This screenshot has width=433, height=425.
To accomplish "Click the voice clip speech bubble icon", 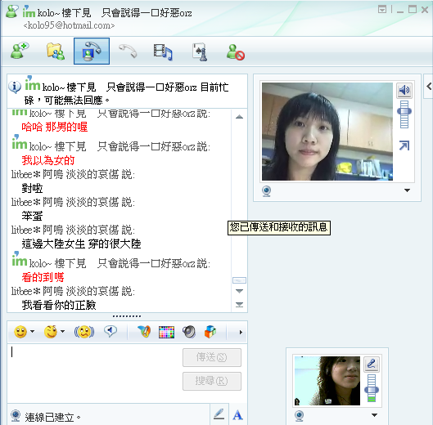I will click(x=111, y=331).
